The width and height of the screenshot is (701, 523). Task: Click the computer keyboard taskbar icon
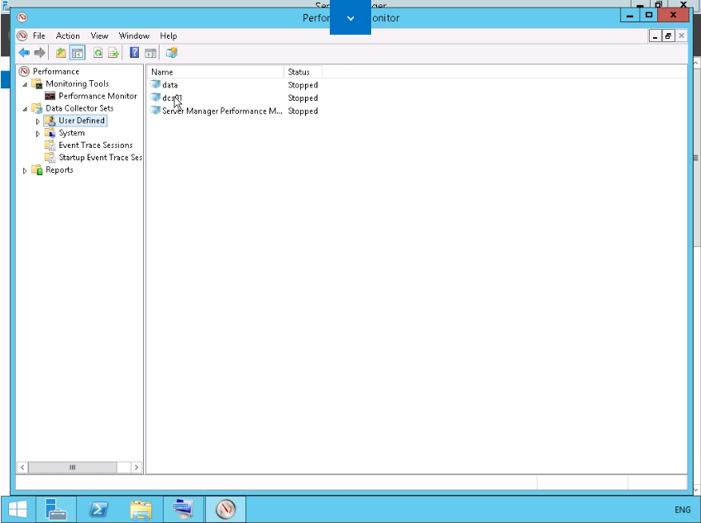point(184,509)
